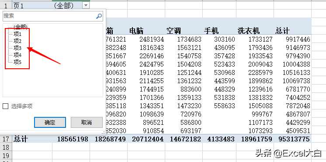Select row header 1
The image size is (326, 162).
point(6,6)
